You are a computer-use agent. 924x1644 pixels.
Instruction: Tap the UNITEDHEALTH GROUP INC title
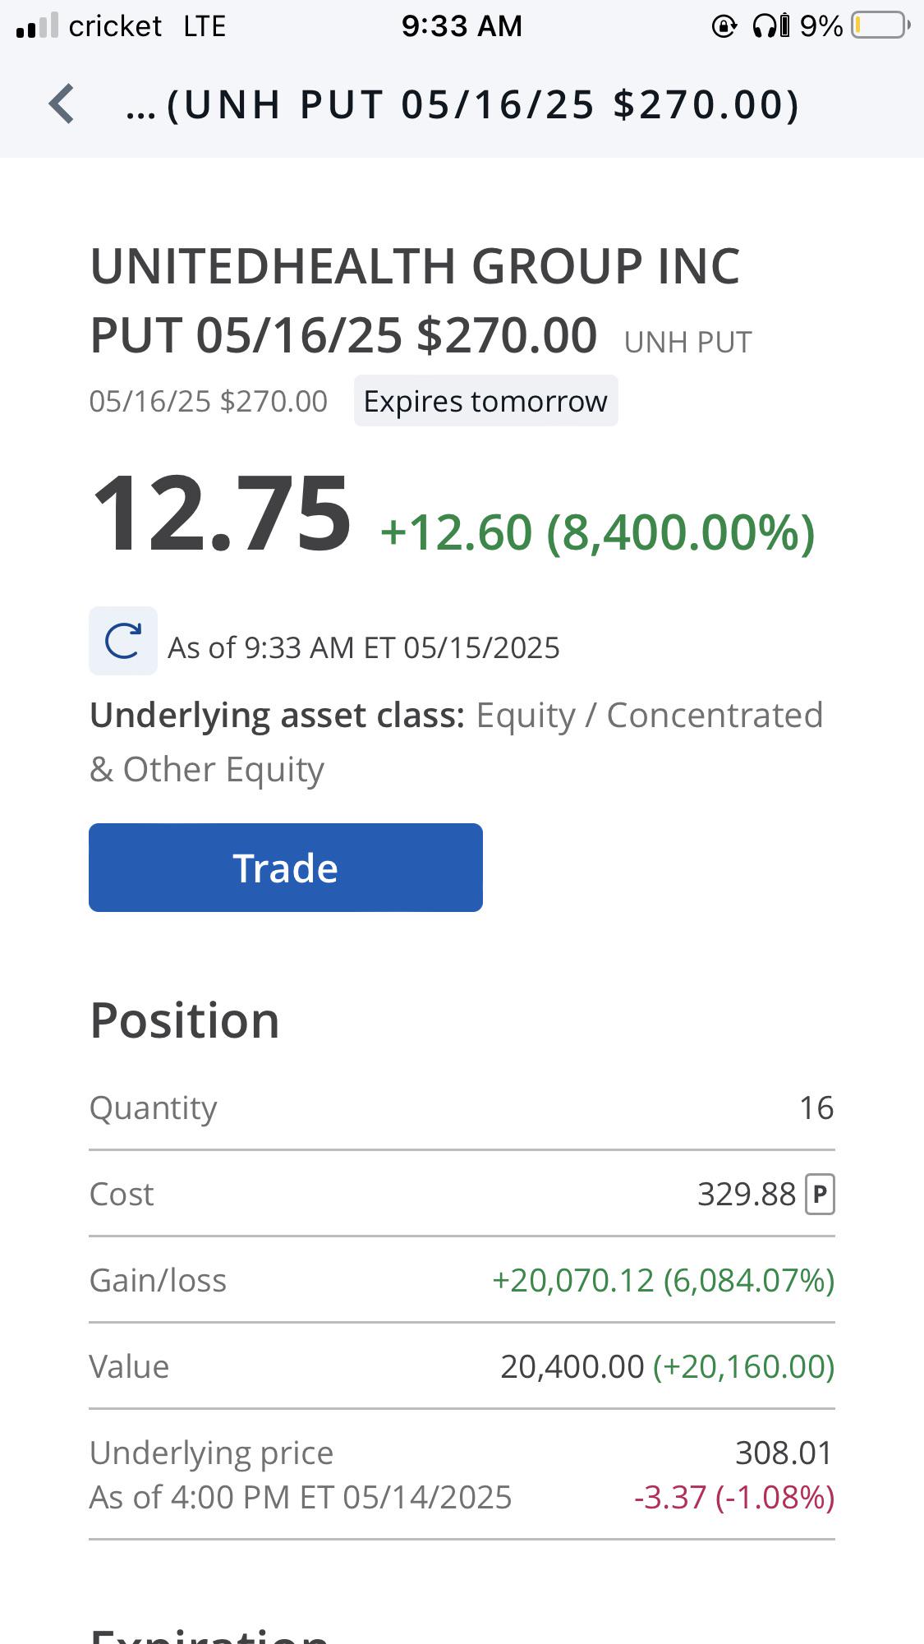click(415, 266)
